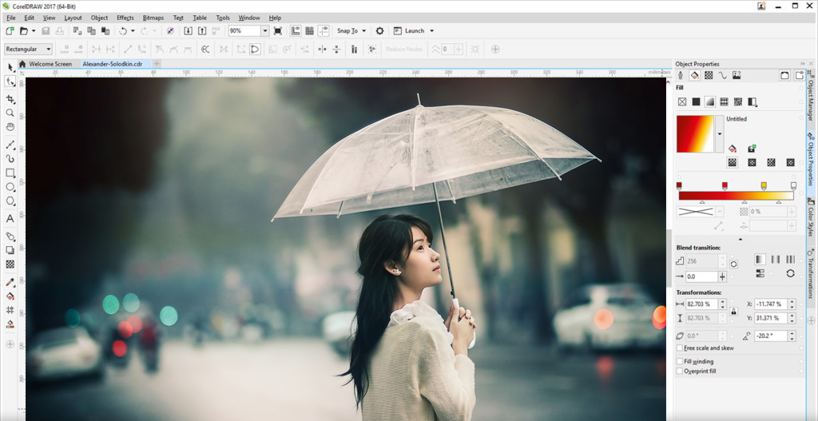The width and height of the screenshot is (818, 421).
Task: Click the Reflect nodes horizontally icon
Action: (x=322, y=50)
